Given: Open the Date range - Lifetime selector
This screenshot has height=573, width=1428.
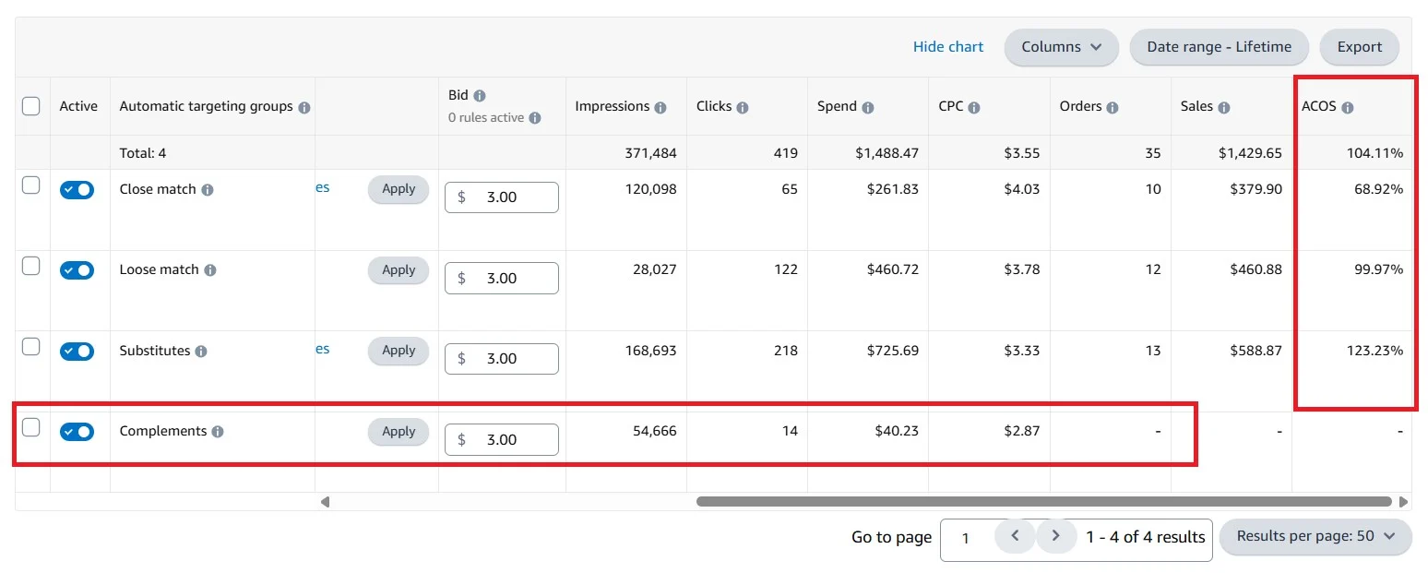Looking at the screenshot, I should click(1219, 47).
